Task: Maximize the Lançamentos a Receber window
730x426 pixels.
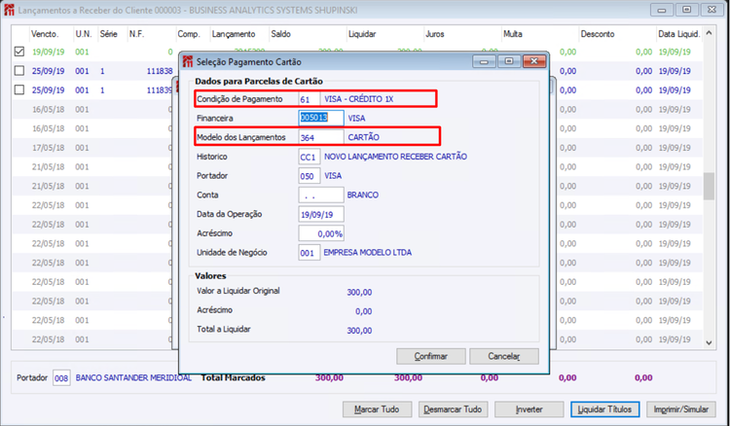Action: tap(687, 10)
